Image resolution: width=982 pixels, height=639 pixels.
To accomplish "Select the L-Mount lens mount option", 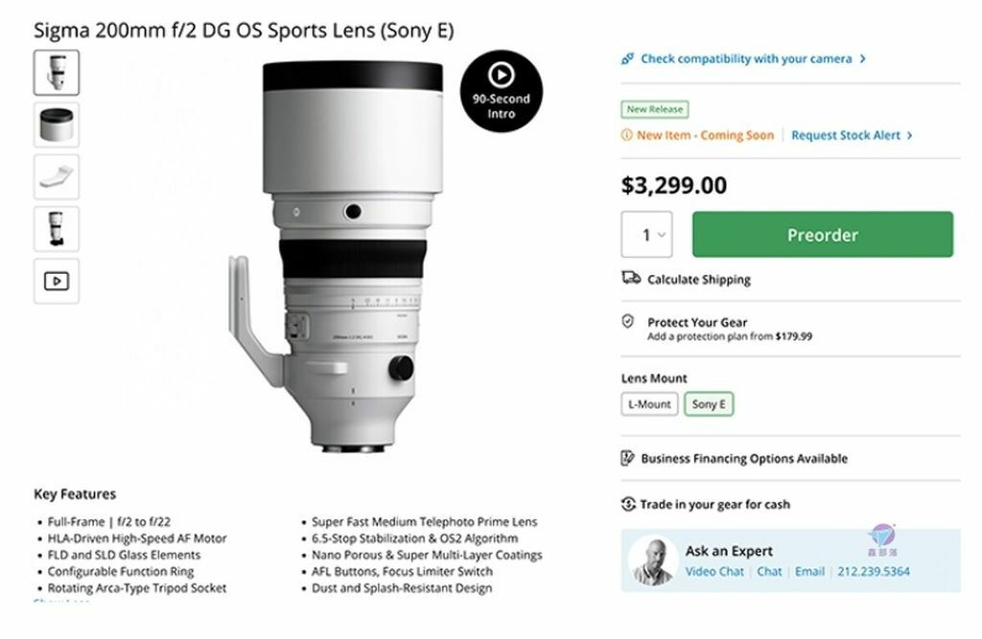I will pos(649,404).
